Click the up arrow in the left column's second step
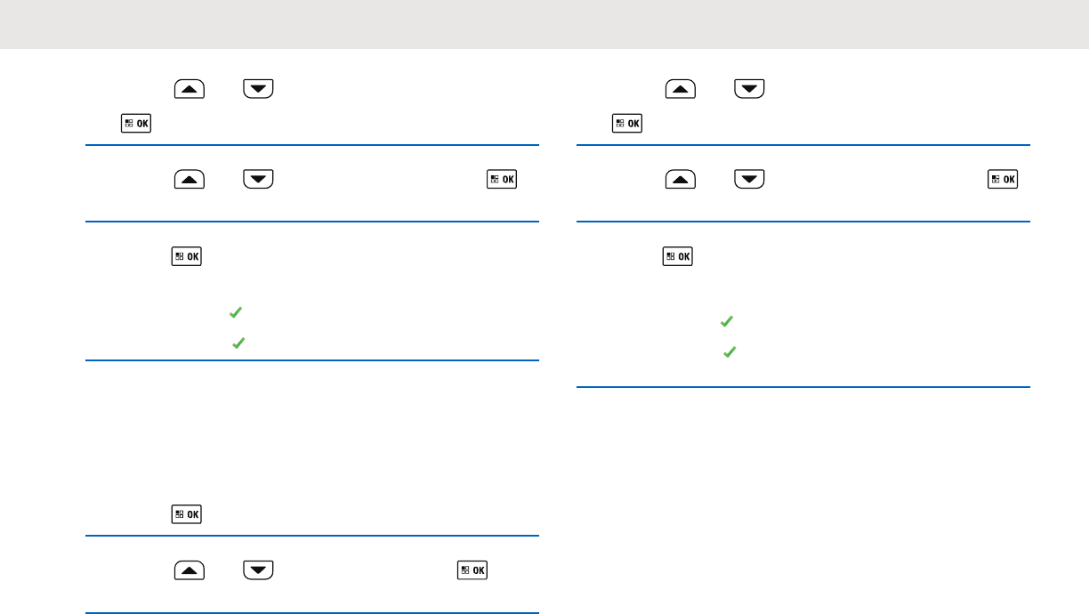The image size is (1089, 614). coord(190,181)
